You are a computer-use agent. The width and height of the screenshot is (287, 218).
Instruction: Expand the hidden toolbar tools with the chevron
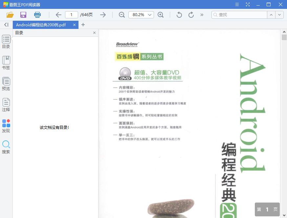(202, 15)
